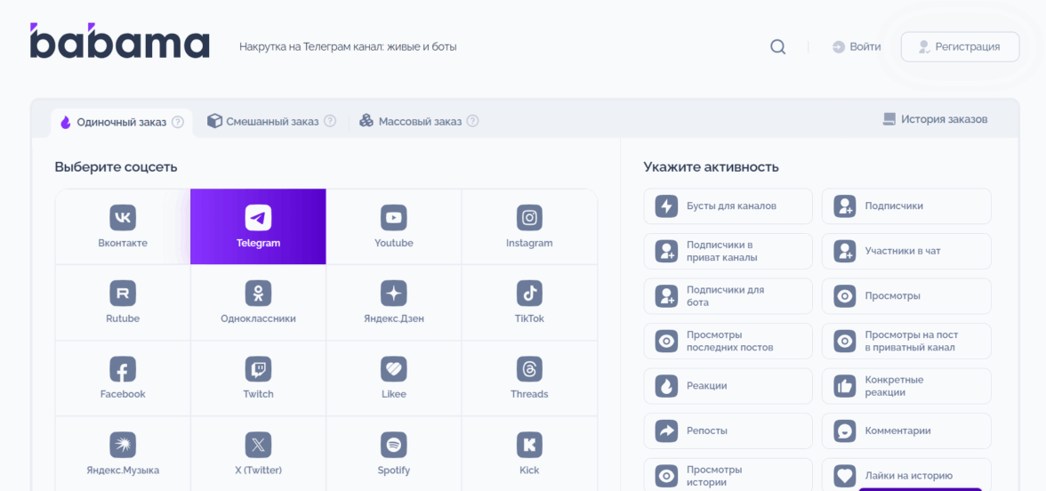Select the Яндекс.Музыка network tile
This screenshot has width=1046, height=491.
(x=123, y=454)
